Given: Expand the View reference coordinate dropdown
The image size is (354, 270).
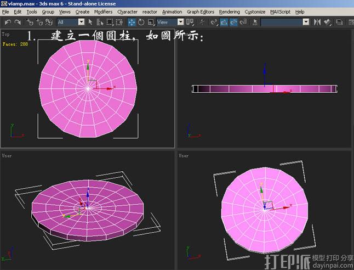Looking at the screenshot, I should click(170, 22).
